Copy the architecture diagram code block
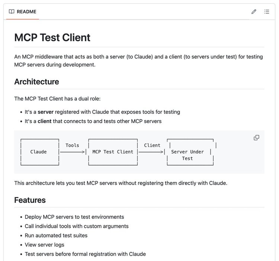 click(x=256, y=138)
